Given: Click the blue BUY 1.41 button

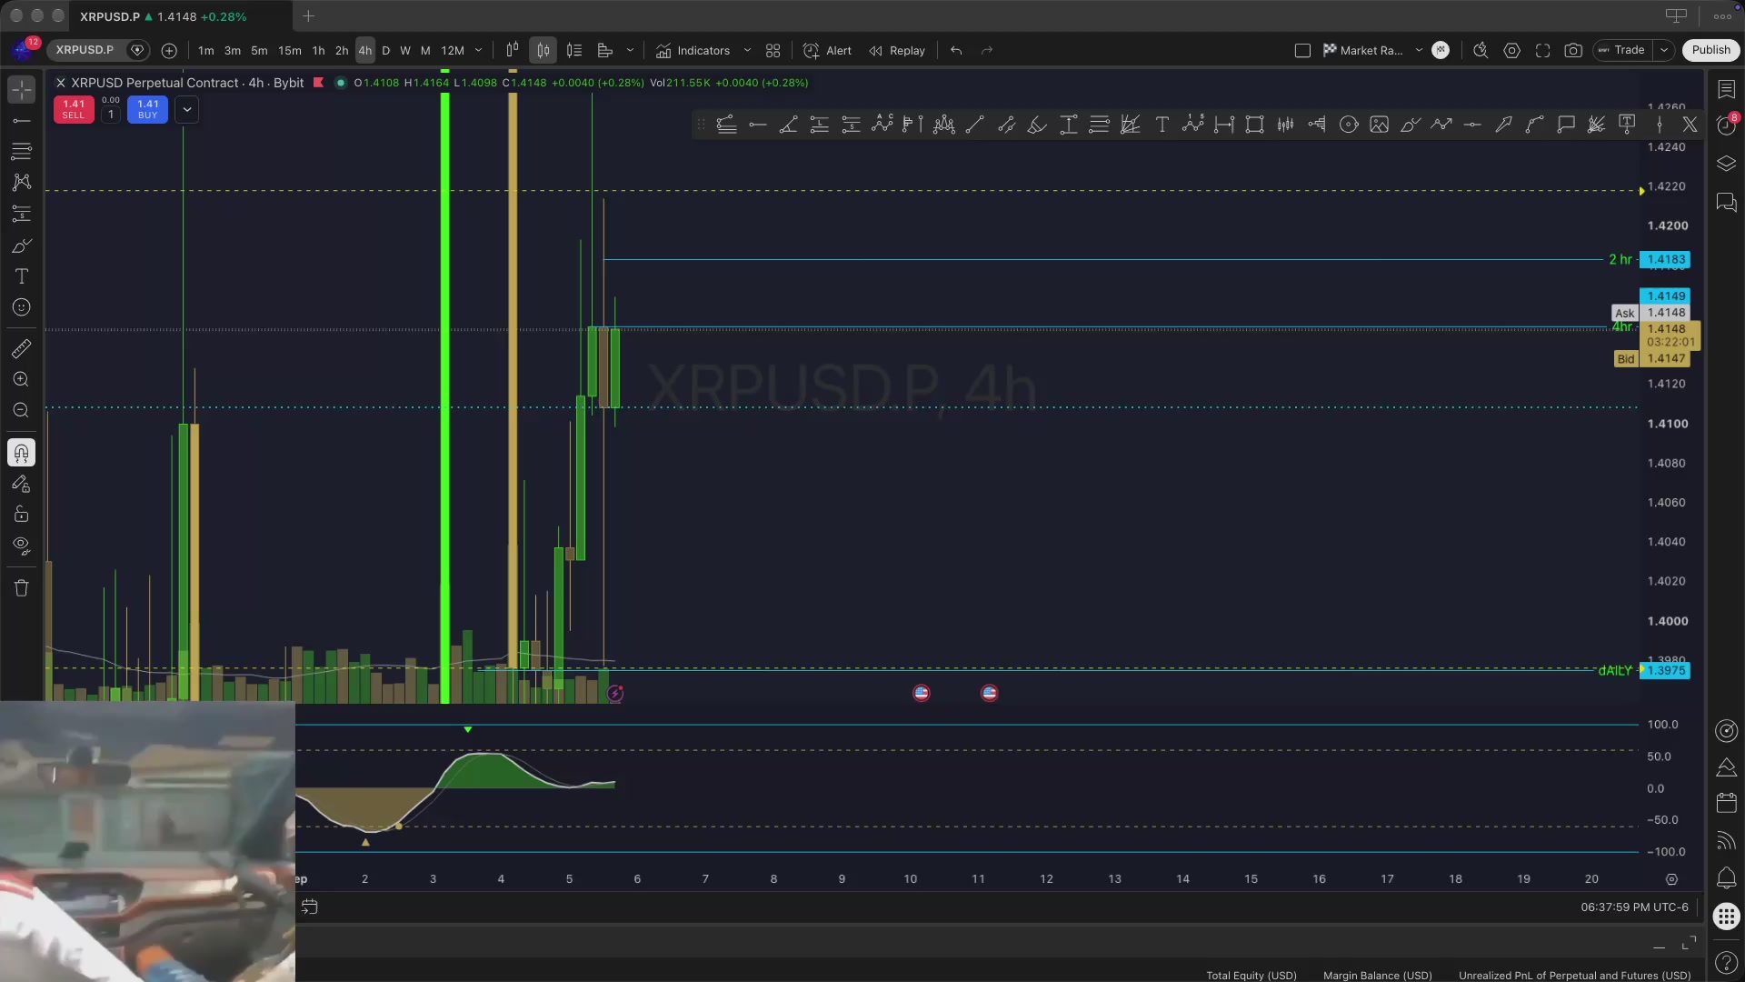Looking at the screenshot, I should 148,109.
